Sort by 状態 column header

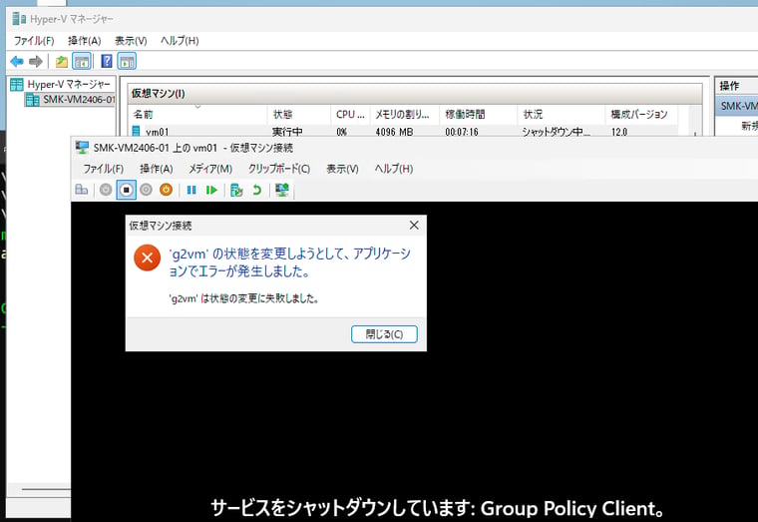[299, 114]
